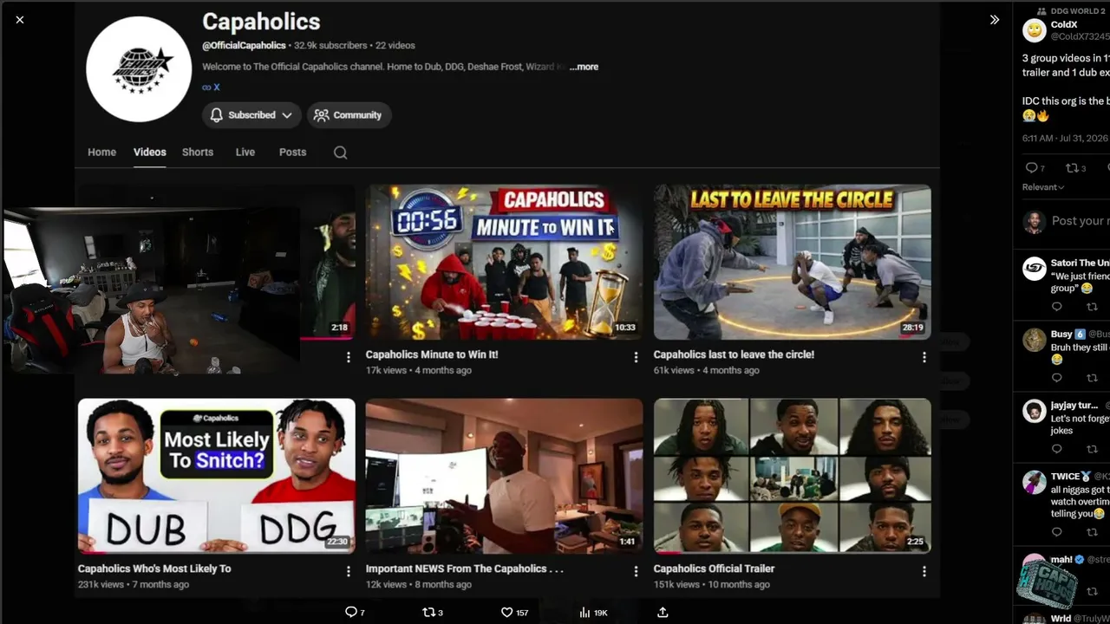Screen dimensions: 1110x624
Task: Collapse the tweet side panel with double chevron
Action: pyautogui.click(x=995, y=19)
